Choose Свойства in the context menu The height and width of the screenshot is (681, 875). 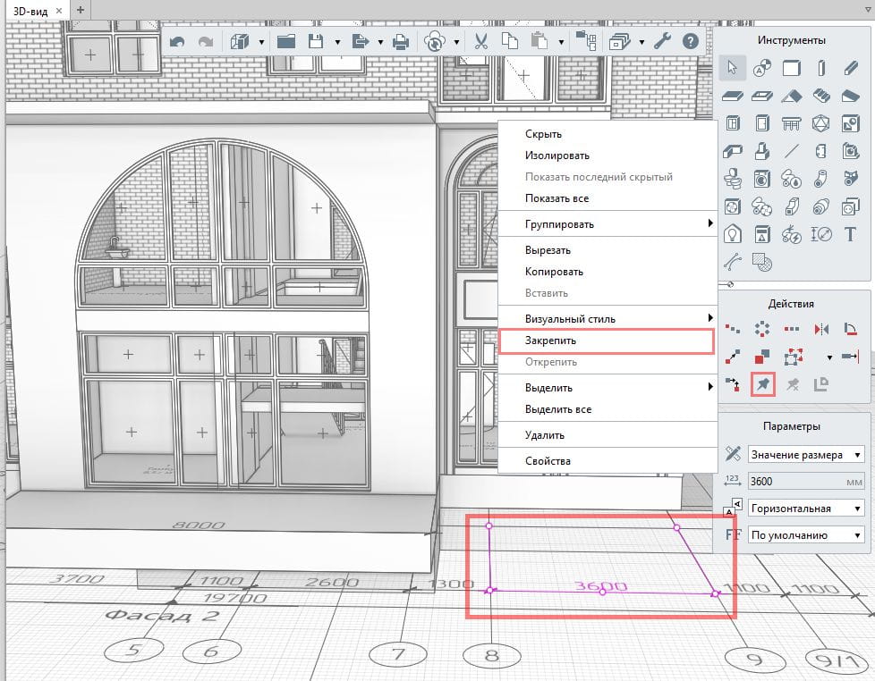[548, 461]
